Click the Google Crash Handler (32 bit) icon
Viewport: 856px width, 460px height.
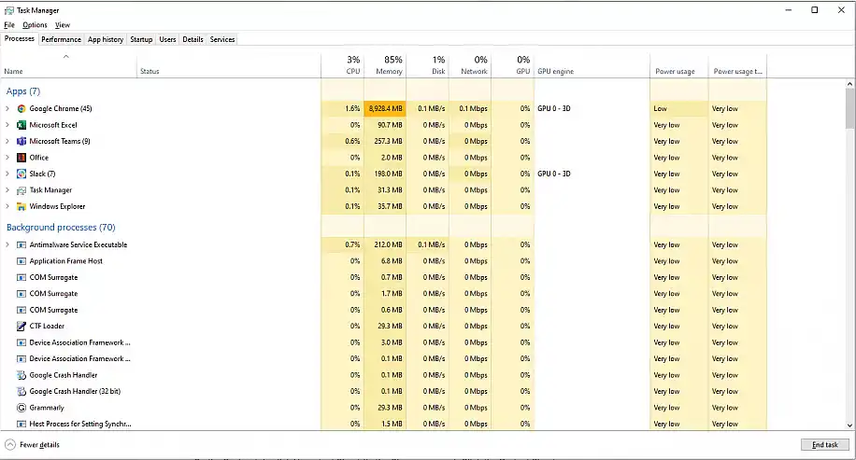point(21,391)
